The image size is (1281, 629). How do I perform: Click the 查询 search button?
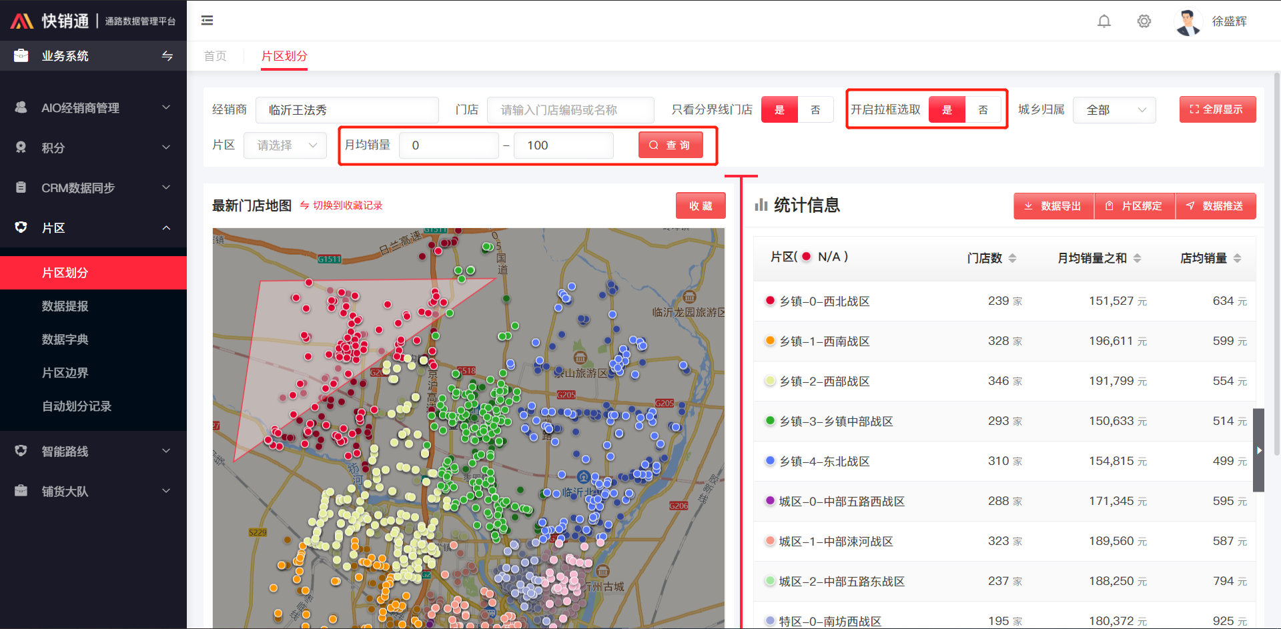(x=671, y=145)
